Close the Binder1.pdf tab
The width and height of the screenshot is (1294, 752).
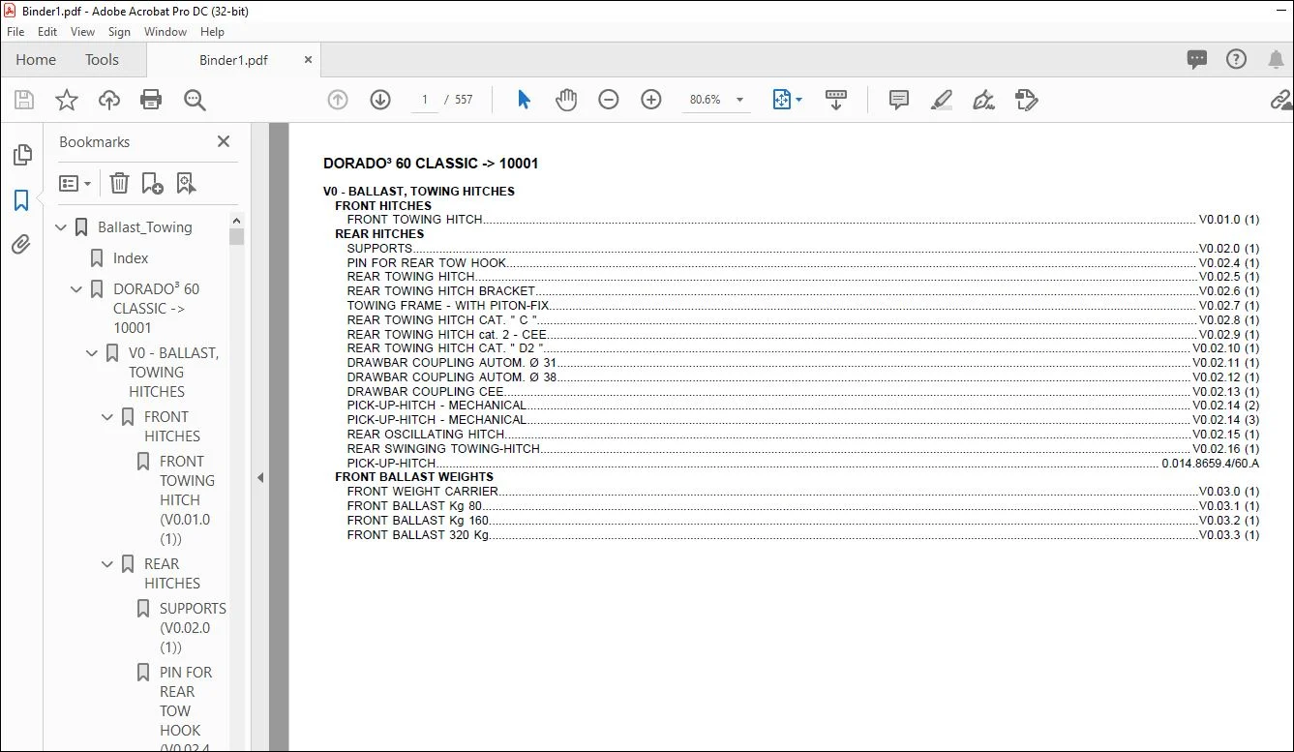308,60
